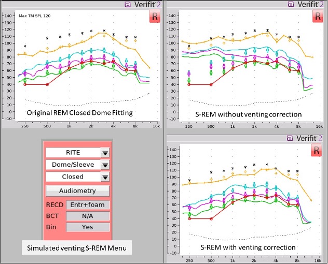Image resolution: width=328 pixels, height=264 pixels.
Task: Click the R ear icon in S-REM with venting panel
Action: (x=316, y=151)
